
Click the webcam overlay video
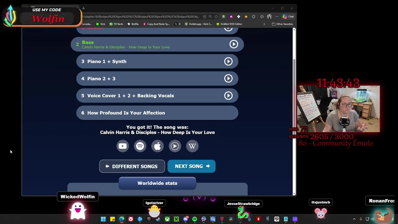coord(338,109)
